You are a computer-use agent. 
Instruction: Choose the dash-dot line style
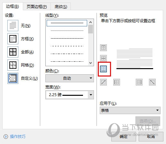tap(67, 54)
